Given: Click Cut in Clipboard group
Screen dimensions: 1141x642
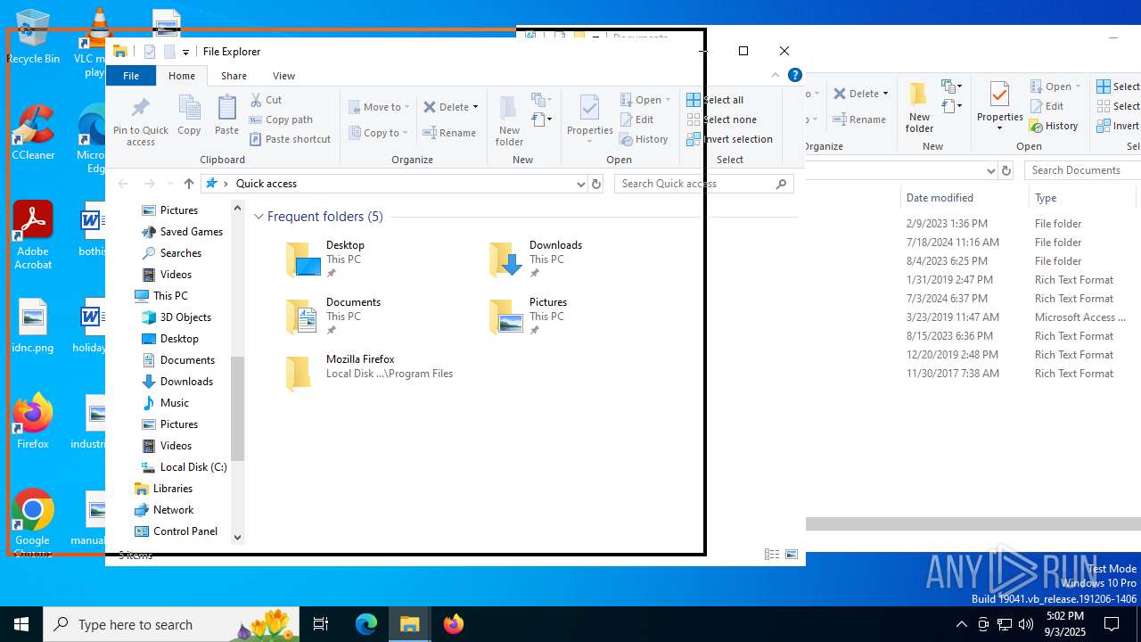Looking at the screenshot, I should 266,100.
